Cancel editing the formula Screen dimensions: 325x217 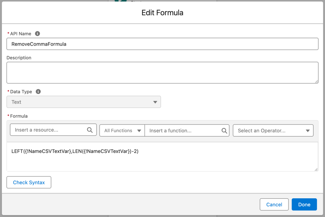tap(274, 204)
